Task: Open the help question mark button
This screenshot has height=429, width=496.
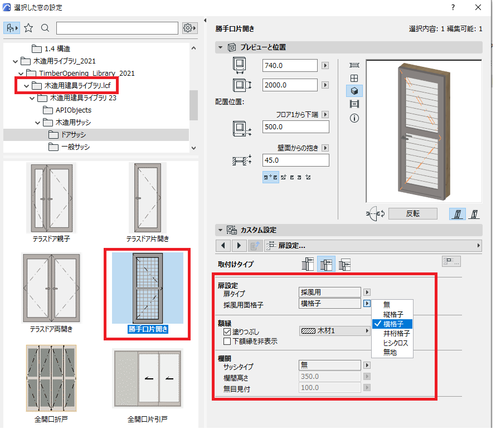Action: (x=453, y=7)
